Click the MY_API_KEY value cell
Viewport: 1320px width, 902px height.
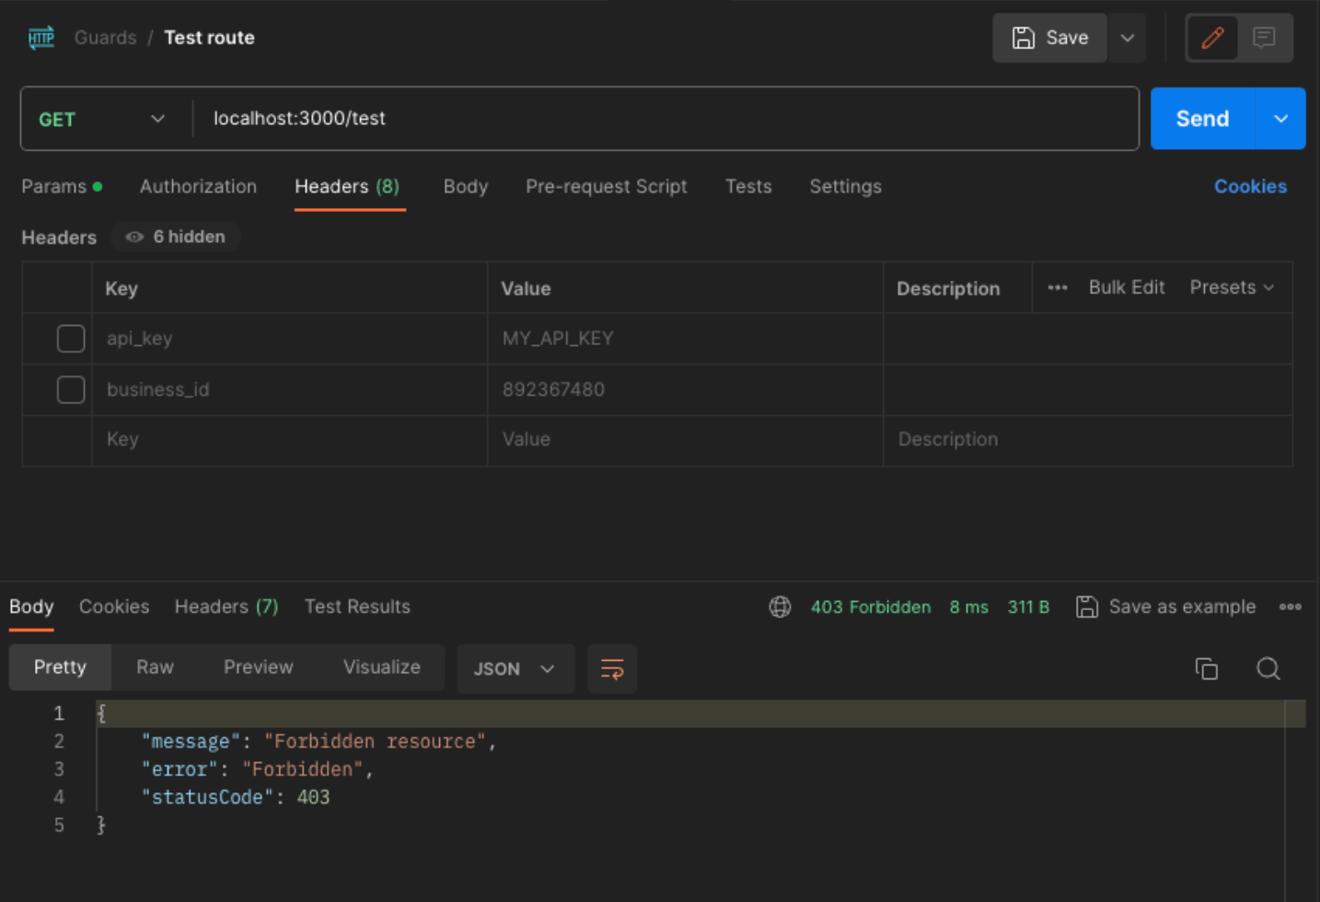click(x=686, y=339)
